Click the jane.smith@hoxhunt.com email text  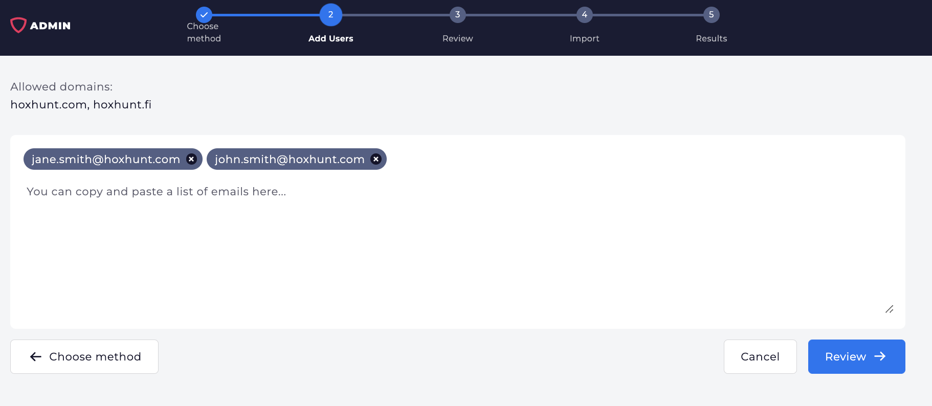106,159
